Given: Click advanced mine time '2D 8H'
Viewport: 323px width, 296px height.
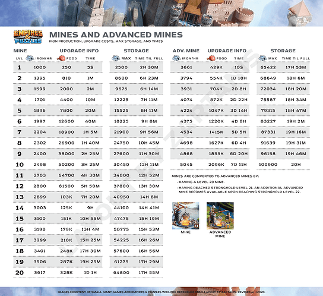Looking at the screenshot, I should (239, 89).
